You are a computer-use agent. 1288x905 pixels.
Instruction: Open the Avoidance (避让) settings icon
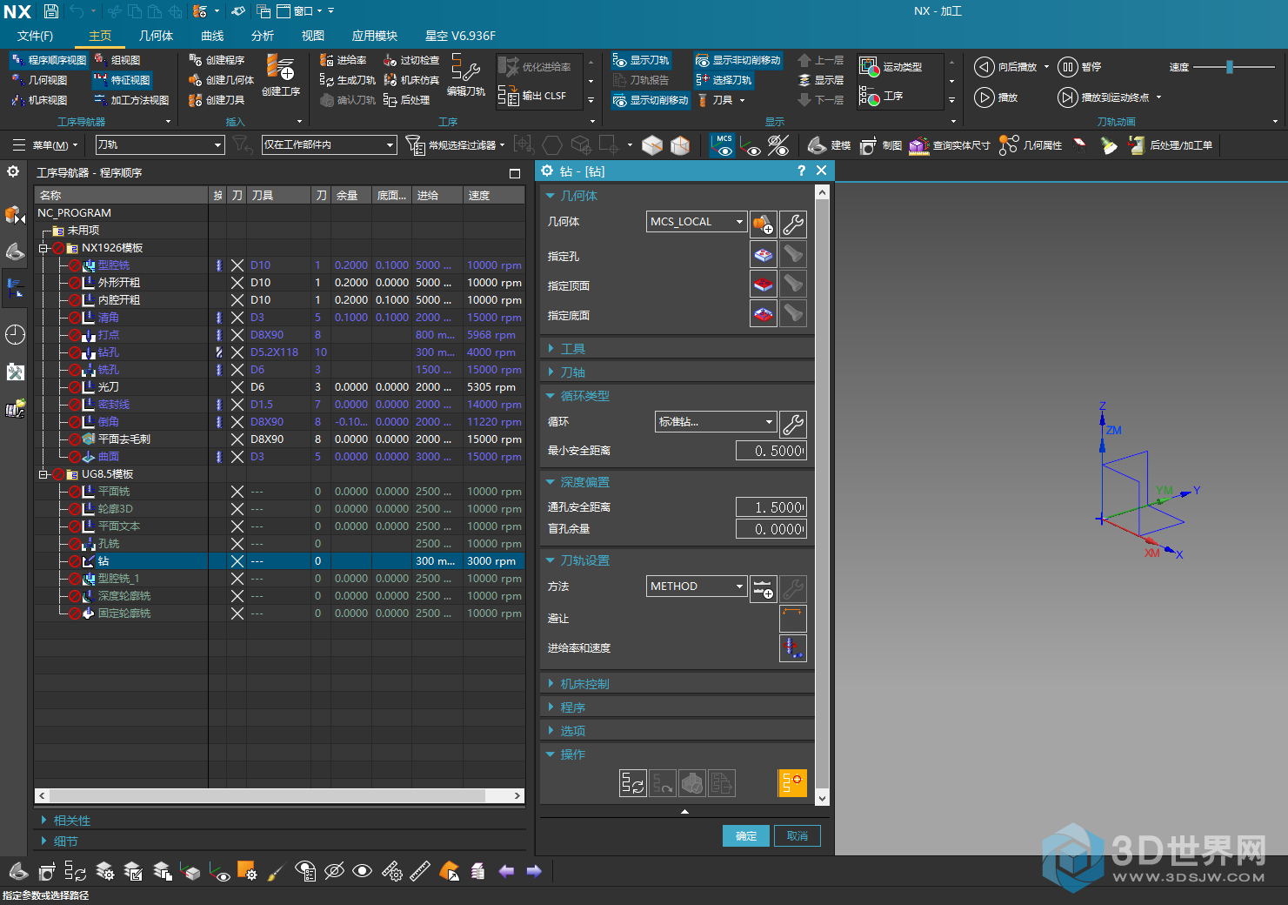(793, 618)
